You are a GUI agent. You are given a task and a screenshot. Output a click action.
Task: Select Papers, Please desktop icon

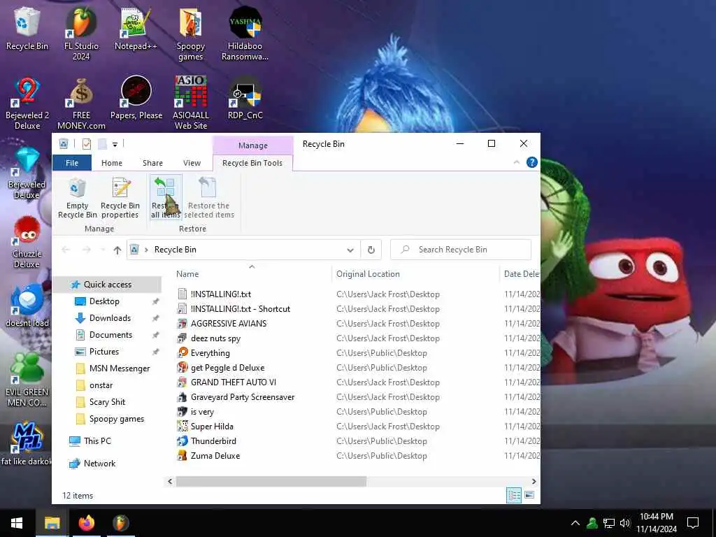(136, 98)
